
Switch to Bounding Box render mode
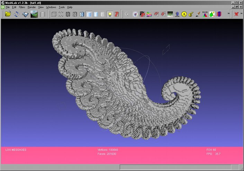tap(54, 14)
